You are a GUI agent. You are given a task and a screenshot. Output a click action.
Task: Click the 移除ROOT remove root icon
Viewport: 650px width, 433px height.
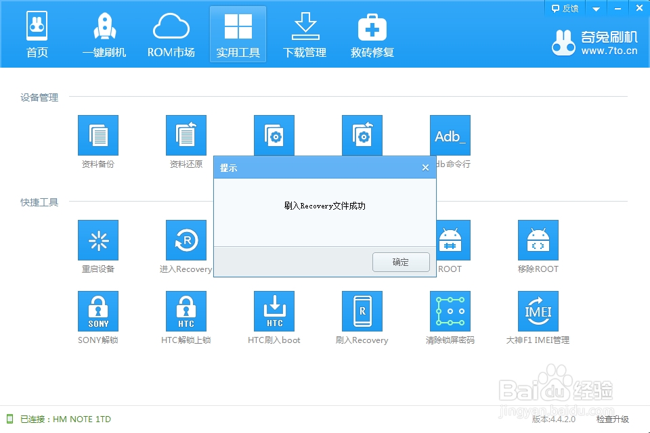[x=538, y=240]
